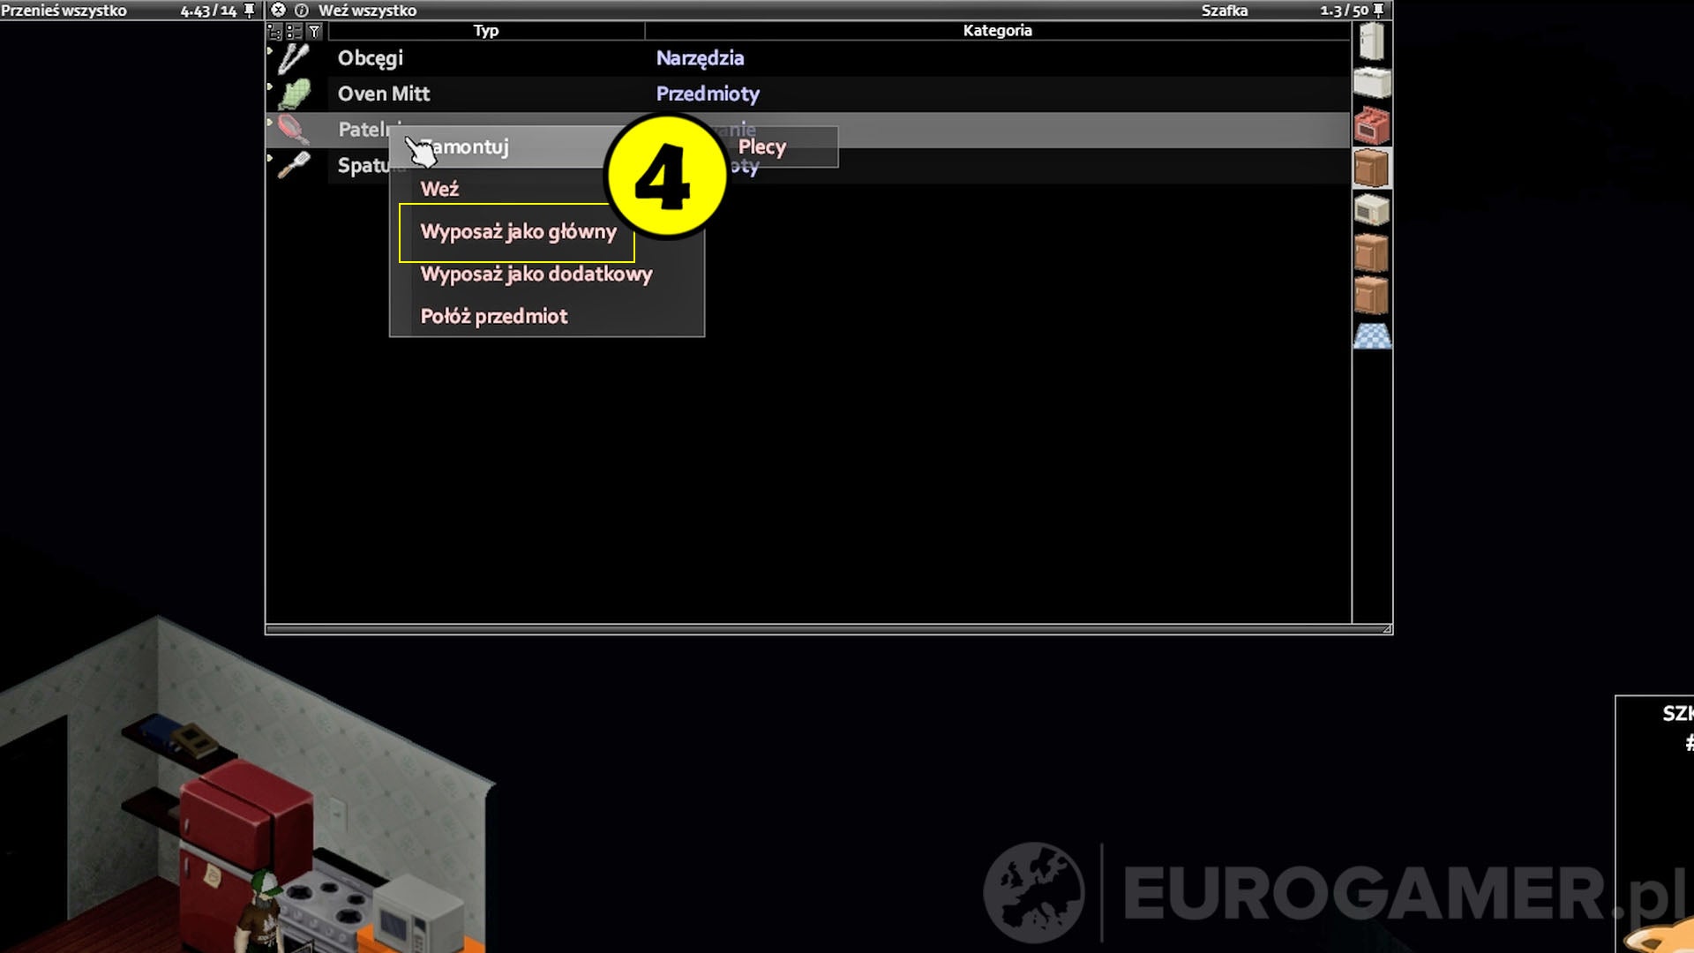The width and height of the screenshot is (1694, 953).
Task: Click the Narzędzia category cell
Action: pyautogui.click(x=700, y=58)
